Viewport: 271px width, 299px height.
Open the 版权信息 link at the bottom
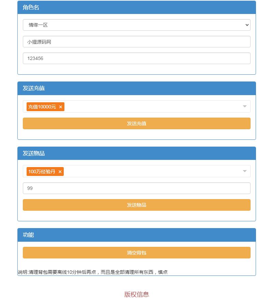[x=136, y=294]
